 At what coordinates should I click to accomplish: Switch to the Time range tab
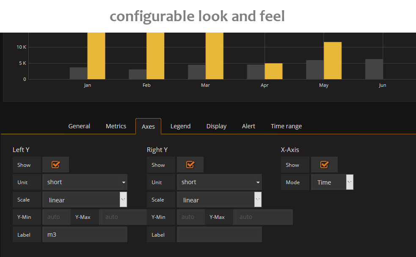(286, 126)
